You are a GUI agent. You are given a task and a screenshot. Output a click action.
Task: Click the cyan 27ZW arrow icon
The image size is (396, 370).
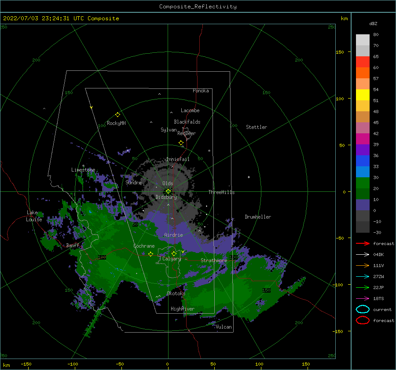tap(363, 277)
